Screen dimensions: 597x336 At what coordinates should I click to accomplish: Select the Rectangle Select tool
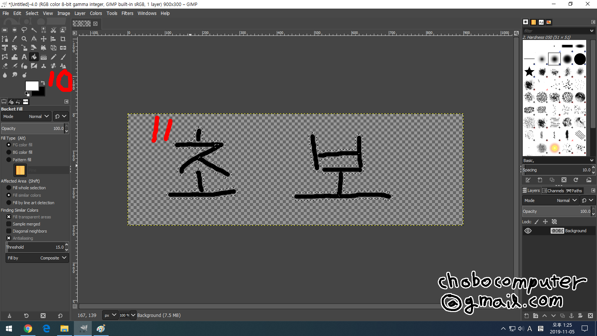[5, 30]
